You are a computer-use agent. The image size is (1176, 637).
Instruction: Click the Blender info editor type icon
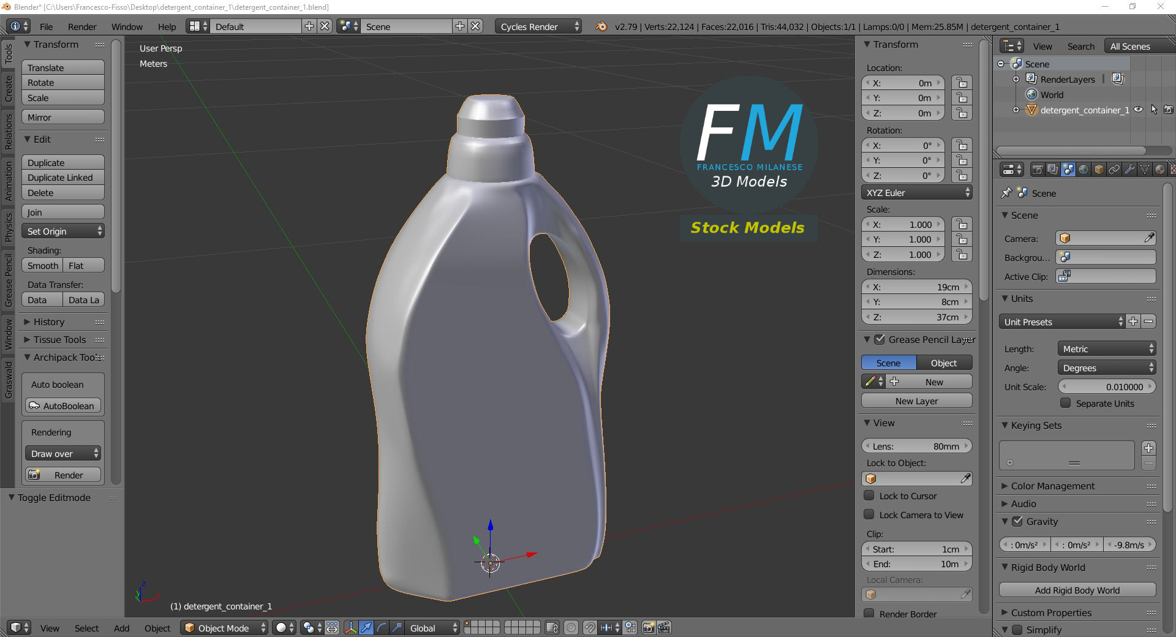[19, 26]
